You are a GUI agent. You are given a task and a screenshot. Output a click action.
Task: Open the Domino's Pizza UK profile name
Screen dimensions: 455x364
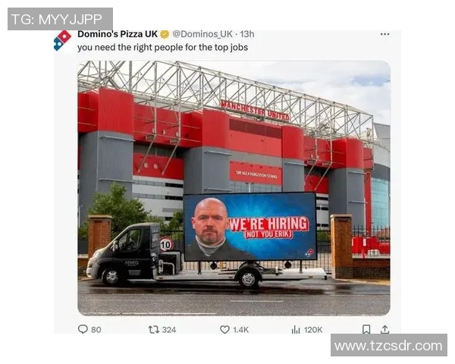118,34
